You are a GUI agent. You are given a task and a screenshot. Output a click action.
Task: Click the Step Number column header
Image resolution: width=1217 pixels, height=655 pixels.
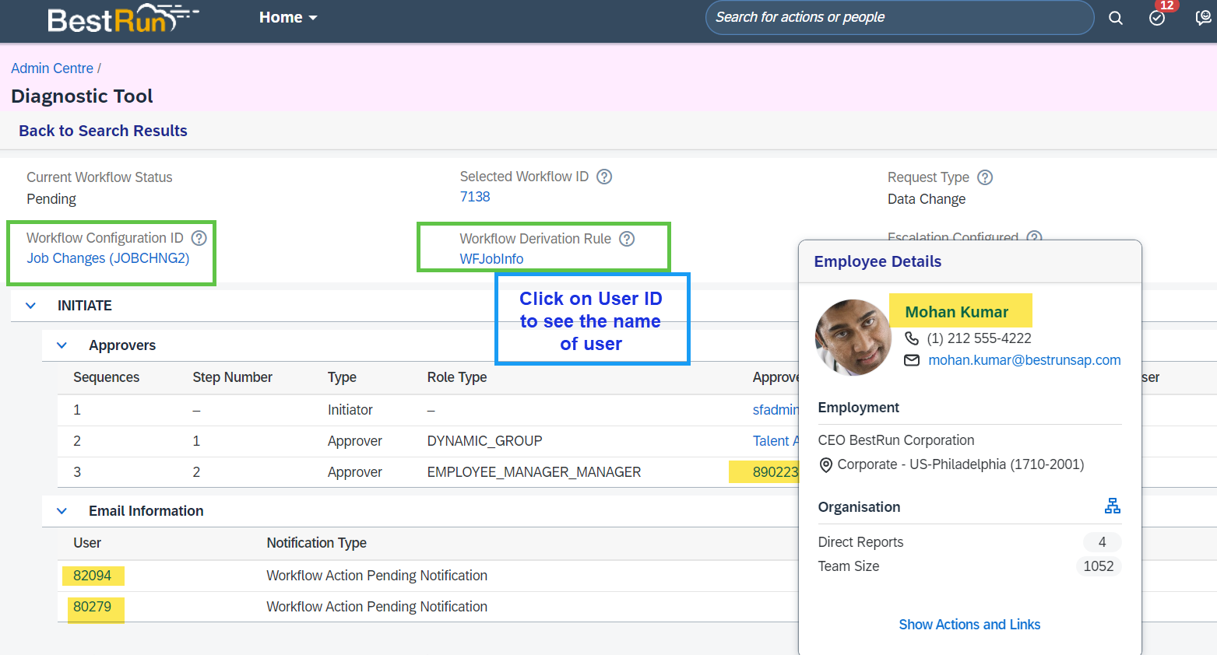(232, 377)
